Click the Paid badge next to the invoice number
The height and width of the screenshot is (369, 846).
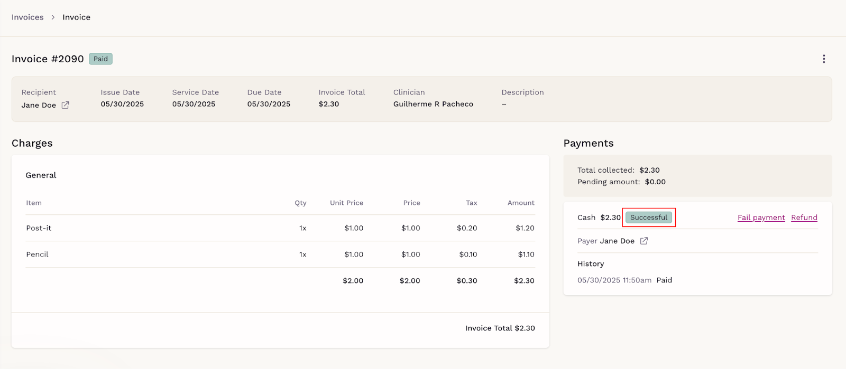(100, 59)
